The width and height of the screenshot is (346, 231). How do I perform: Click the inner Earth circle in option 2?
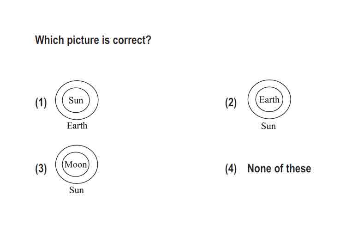(x=269, y=99)
